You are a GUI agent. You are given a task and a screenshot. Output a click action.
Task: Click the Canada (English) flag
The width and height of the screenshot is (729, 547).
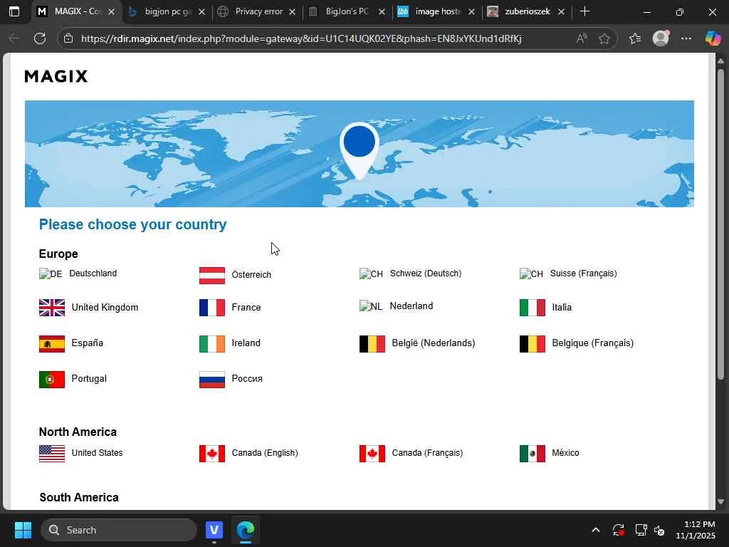click(x=212, y=454)
